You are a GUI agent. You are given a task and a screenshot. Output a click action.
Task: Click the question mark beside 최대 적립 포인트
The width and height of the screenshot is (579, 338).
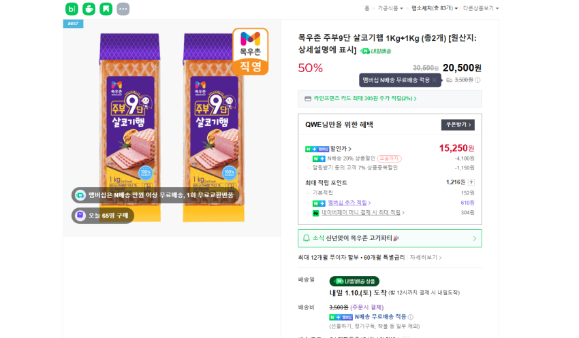471,182
